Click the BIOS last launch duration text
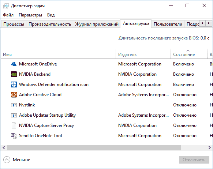Image resolution: width=213 pixels, height=169 pixels. click(x=164, y=38)
